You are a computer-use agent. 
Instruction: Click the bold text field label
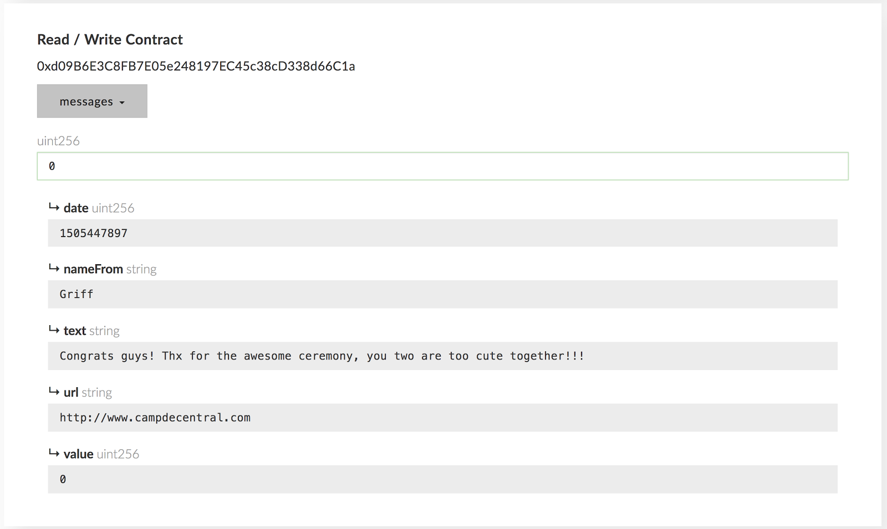[75, 331]
